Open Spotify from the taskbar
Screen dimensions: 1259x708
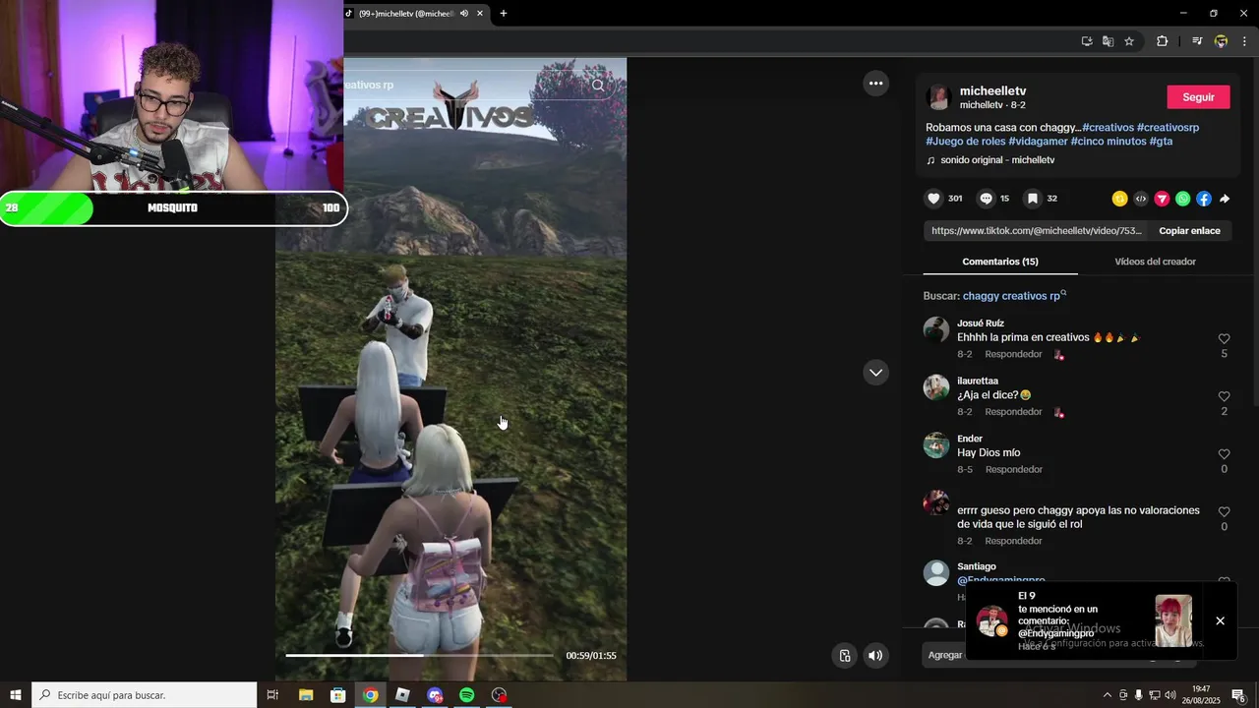[467, 695]
